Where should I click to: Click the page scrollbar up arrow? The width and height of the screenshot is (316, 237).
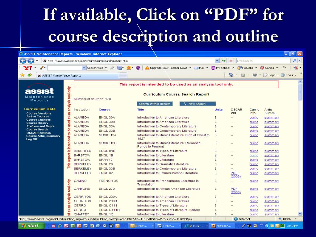click(x=300, y=82)
